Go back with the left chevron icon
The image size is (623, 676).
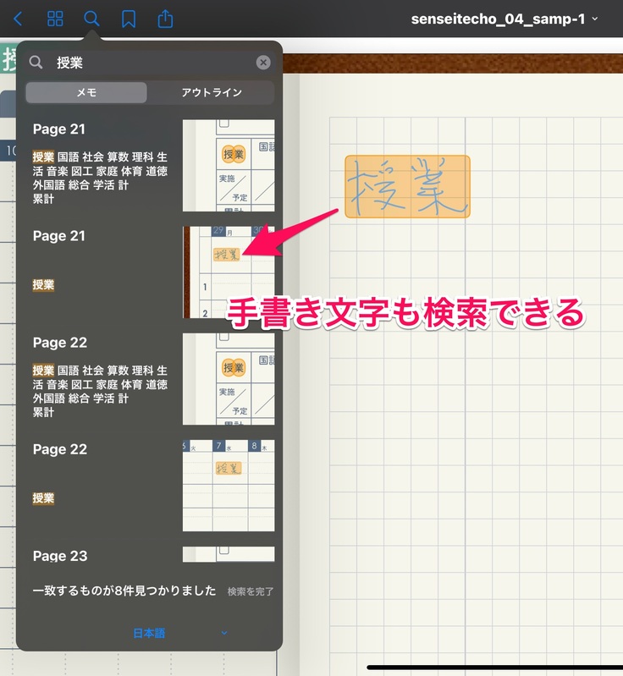[x=18, y=19]
